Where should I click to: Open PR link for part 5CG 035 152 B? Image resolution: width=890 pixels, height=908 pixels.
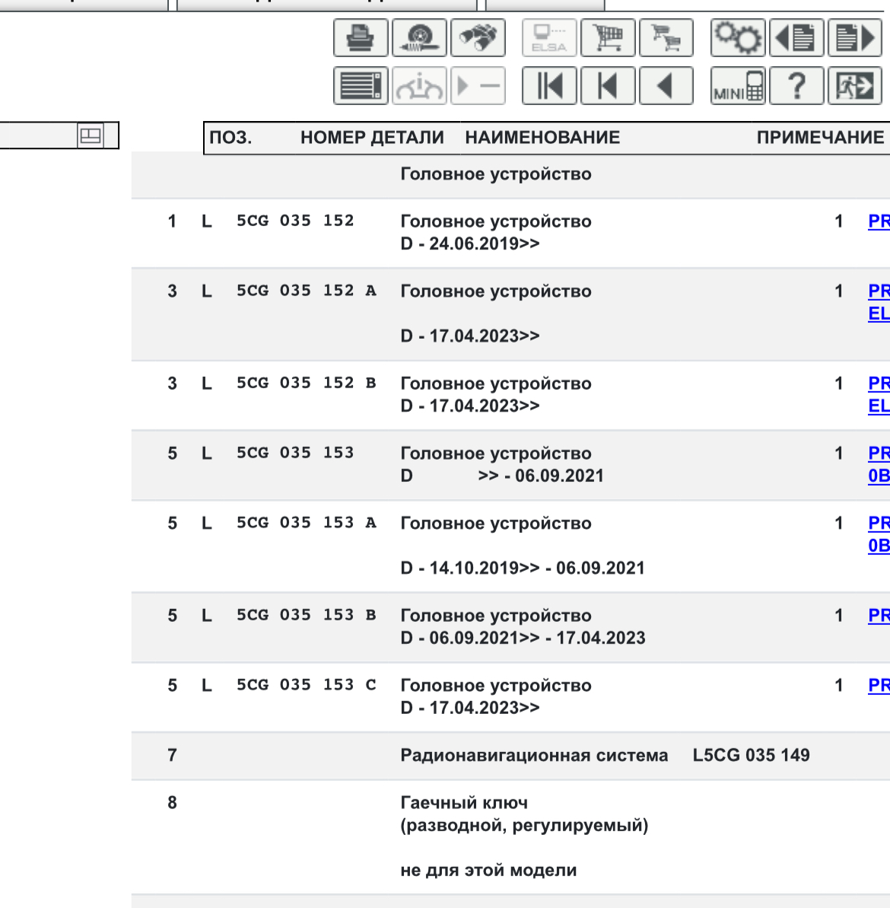[x=879, y=384]
